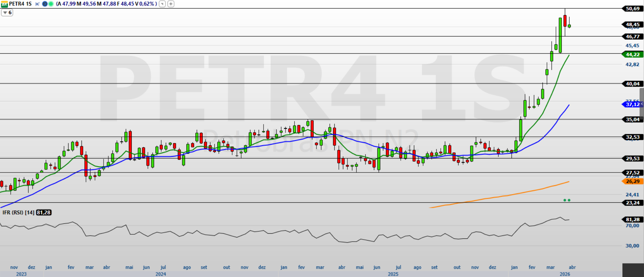Screen dimensions: 644x277
Task: Toggle the green status circle indicator
Action: [51, 4]
